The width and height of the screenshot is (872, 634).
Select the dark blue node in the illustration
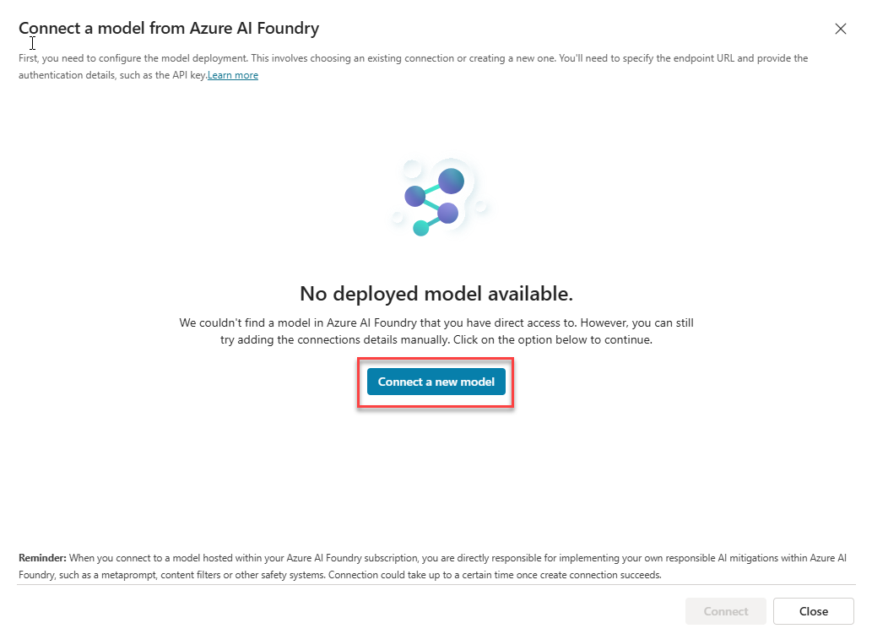click(x=450, y=179)
